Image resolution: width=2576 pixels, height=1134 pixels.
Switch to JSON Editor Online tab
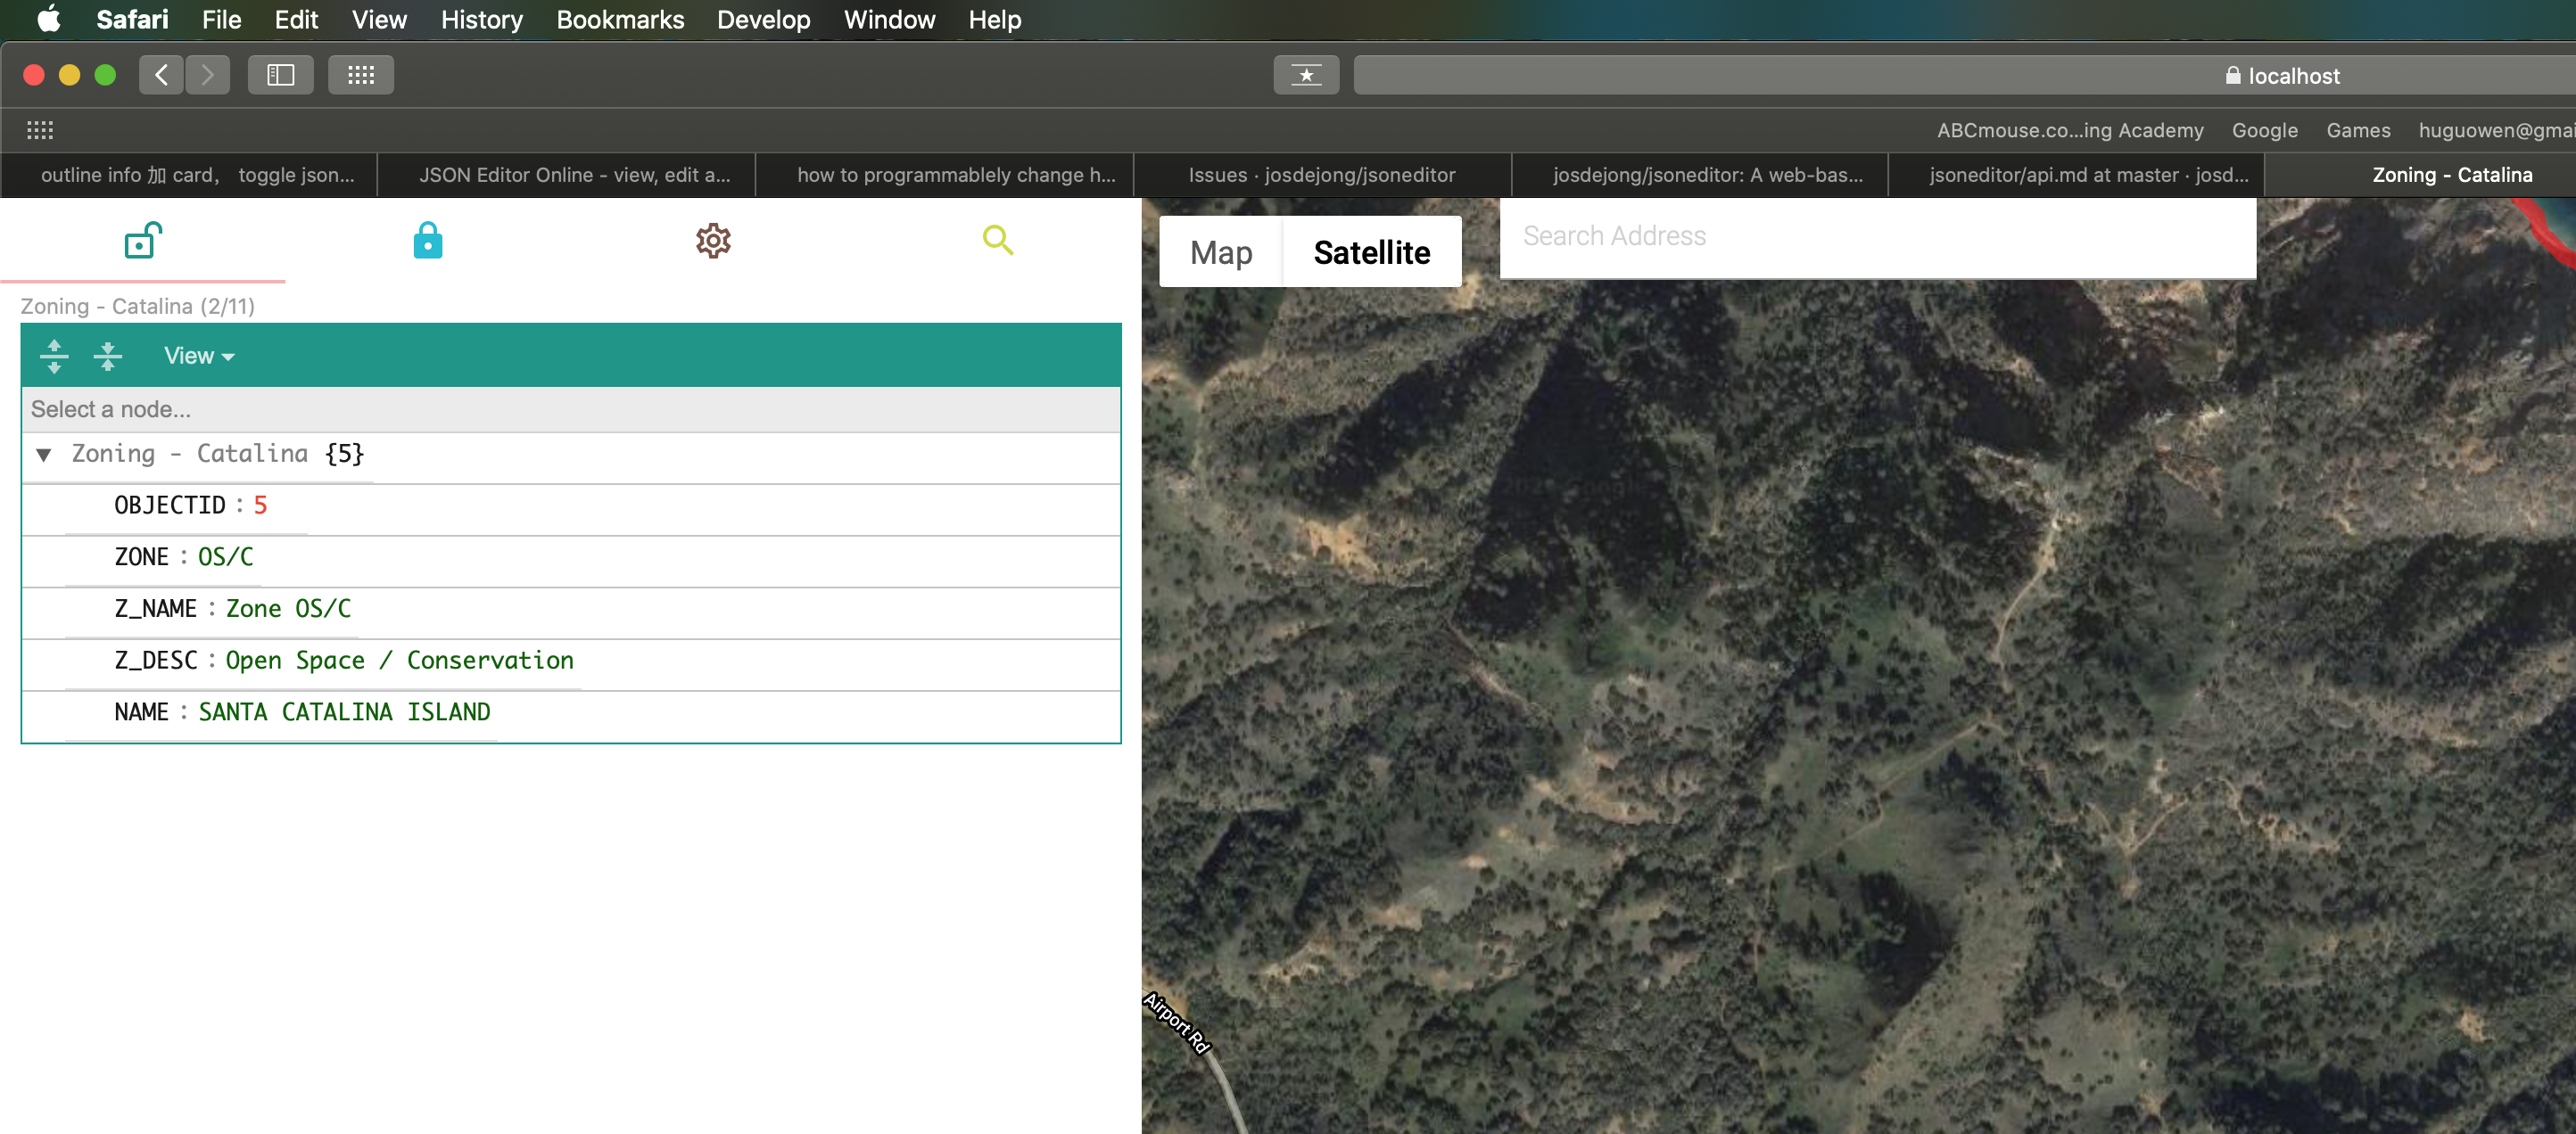pyautogui.click(x=566, y=175)
